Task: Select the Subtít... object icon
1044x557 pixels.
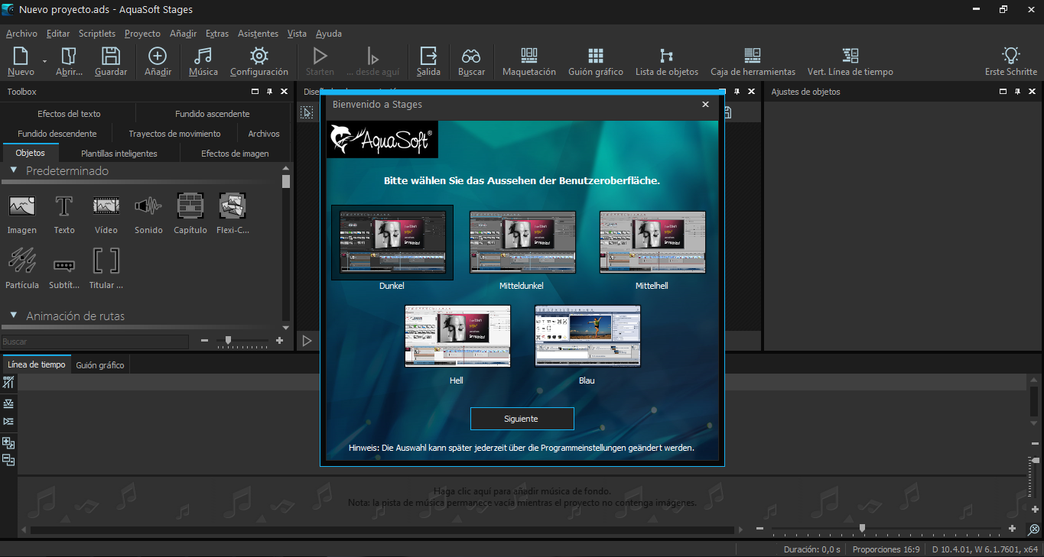Action: [x=64, y=265]
